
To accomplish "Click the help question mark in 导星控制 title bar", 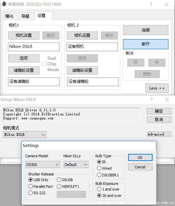I will coord(151,4).
